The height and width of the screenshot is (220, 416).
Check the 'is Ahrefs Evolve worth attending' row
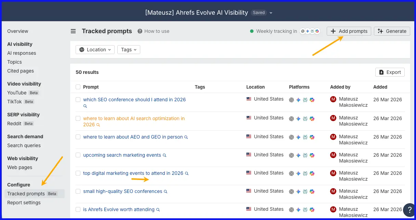pyautogui.click(x=78, y=209)
